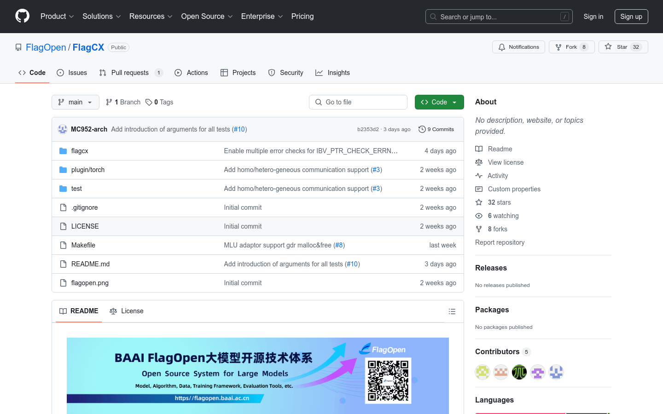Screen dimensions: 663x414
Task: Click the Sign up button
Action: coord(631,17)
